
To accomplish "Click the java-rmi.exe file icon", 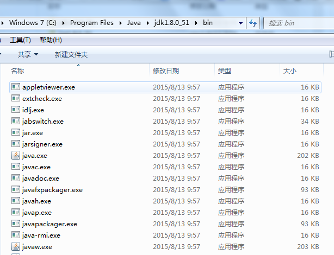I will [x=16, y=235].
